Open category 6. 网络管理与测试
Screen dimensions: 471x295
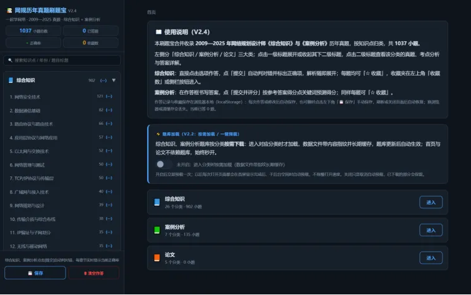coord(62,165)
